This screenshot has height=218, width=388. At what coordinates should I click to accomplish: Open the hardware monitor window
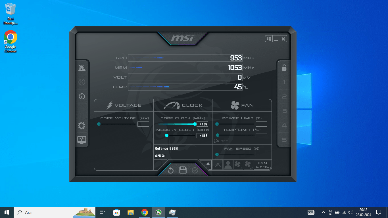[x=82, y=140]
